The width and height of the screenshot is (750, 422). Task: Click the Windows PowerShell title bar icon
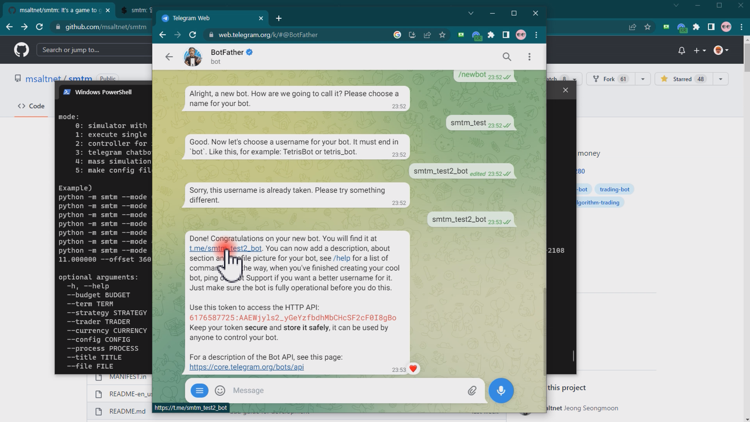coord(67,92)
